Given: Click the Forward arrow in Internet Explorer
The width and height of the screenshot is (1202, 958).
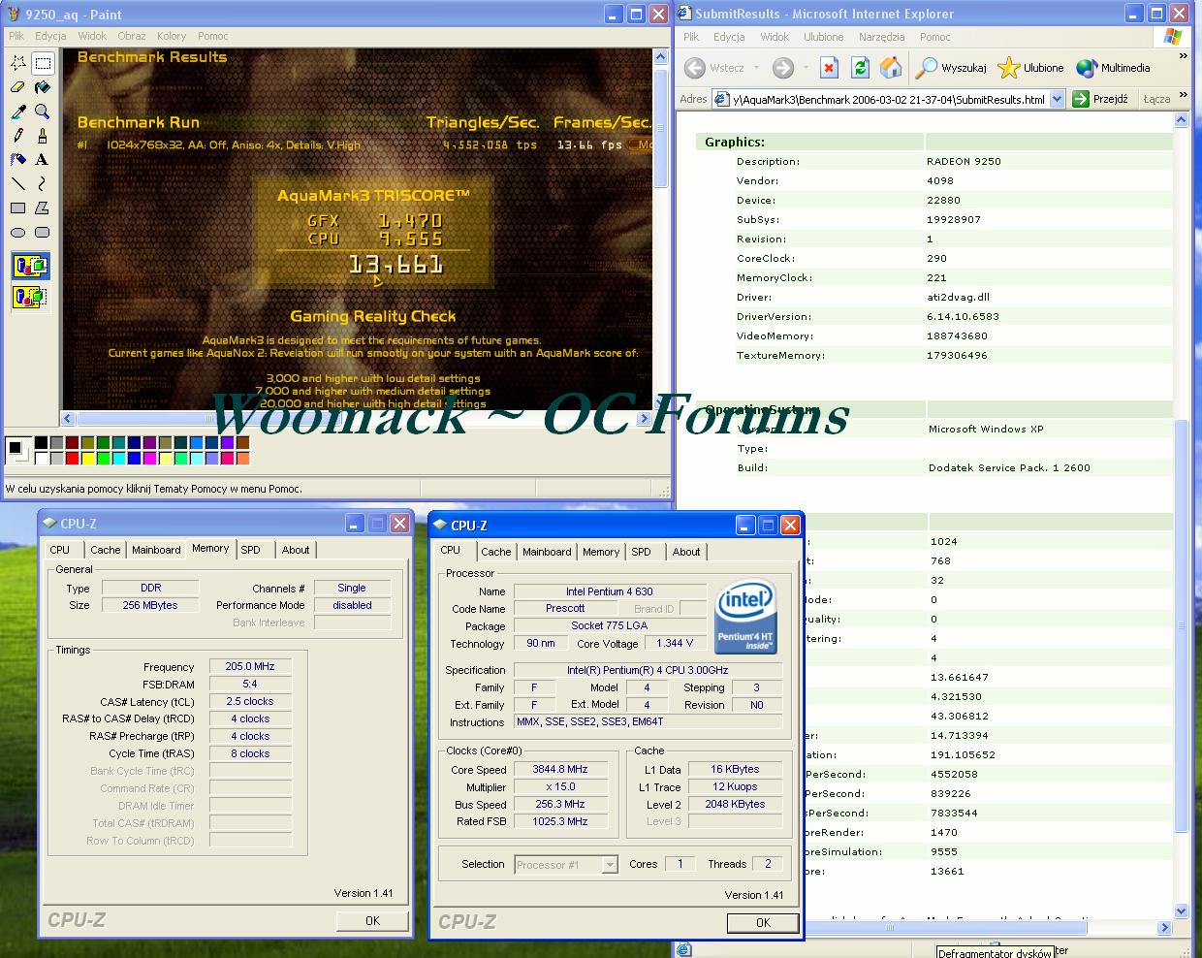Looking at the screenshot, I should click(783, 68).
